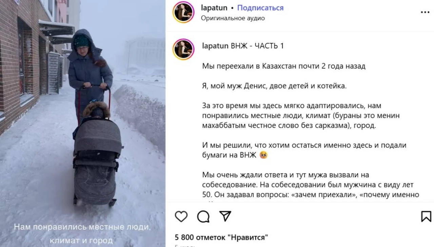The width and height of the screenshot is (434, 247).
Task: Share the post with the paper plane icon
Action: click(x=225, y=216)
